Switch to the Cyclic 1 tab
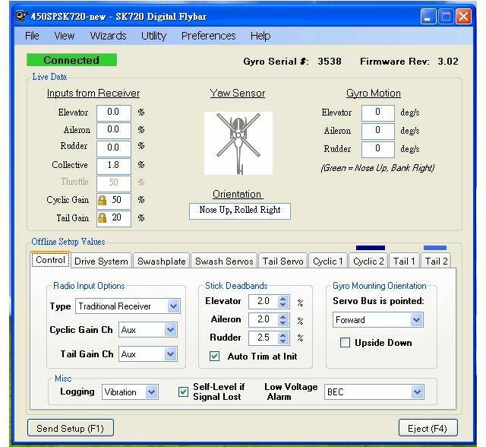The height and width of the screenshot is (447, 486). click(328, 262)
